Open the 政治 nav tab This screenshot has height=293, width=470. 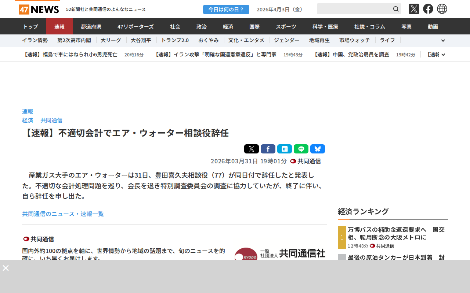point(202,26)
